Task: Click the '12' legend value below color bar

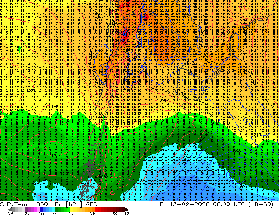Action: point(71,213)
